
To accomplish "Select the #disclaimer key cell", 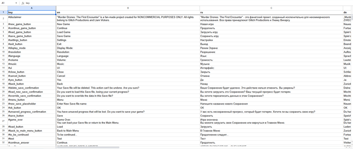I will pos(32,18).
